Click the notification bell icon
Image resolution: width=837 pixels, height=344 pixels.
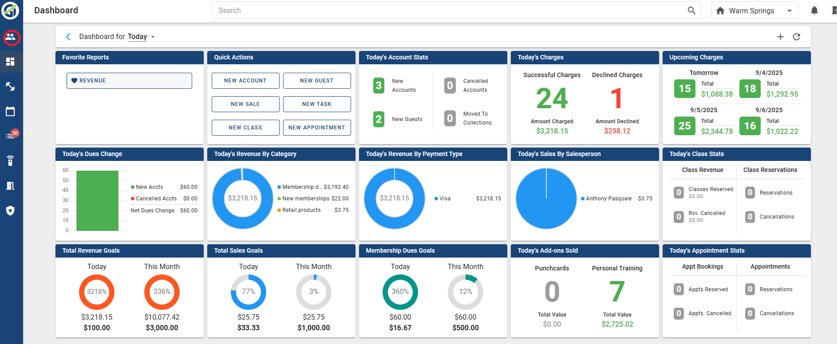(814, 11)
